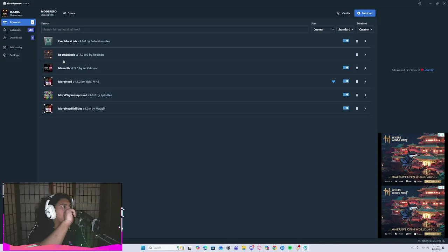Click the Edit config sidebar icon
This screenshot has width=448, height=252.
coord(5,47)
